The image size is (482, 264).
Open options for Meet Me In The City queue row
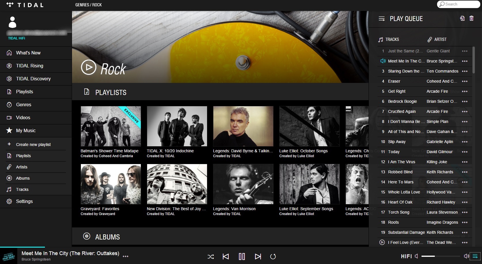(x=465, y=61)
